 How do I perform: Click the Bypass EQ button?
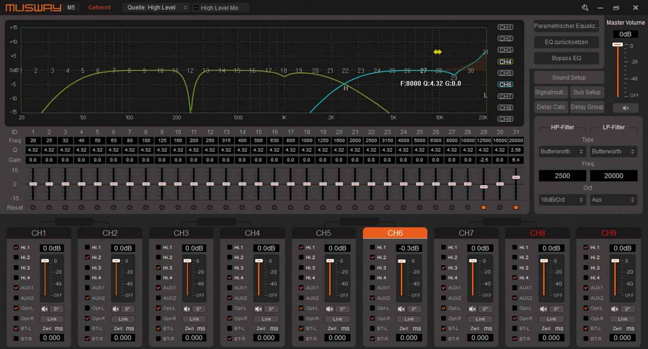(x=567, y=58)
